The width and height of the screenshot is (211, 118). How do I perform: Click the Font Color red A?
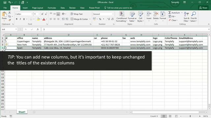[44, 19]
